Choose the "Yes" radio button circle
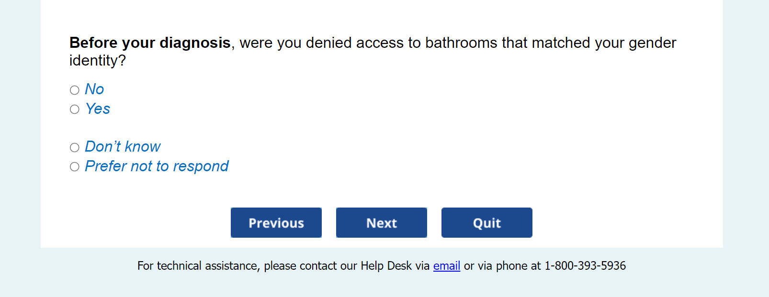 (x=75, y=110)
